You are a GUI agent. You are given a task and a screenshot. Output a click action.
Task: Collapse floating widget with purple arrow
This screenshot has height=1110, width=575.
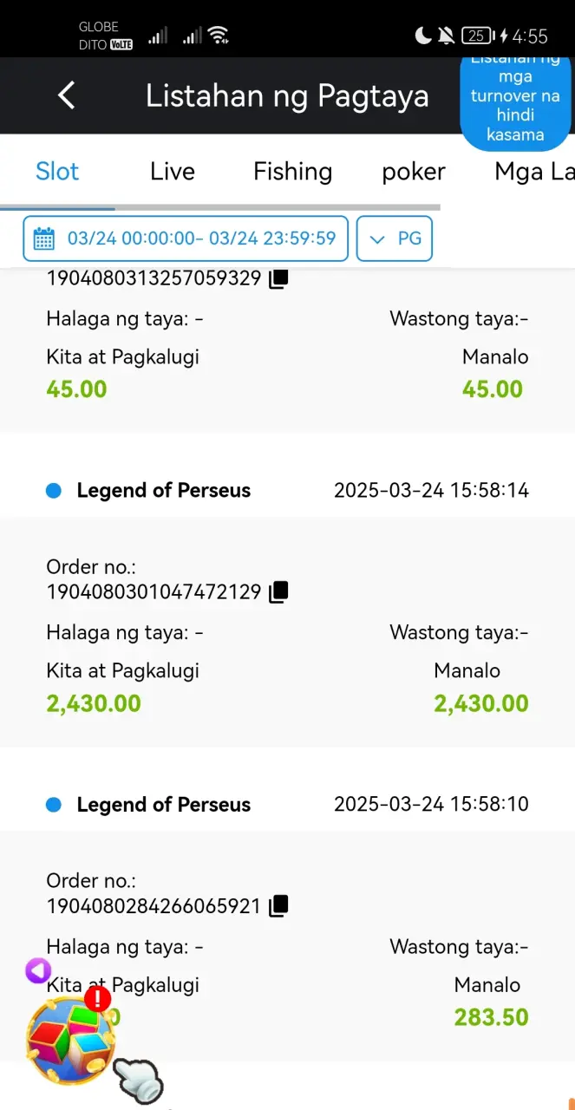coord(38,970)
